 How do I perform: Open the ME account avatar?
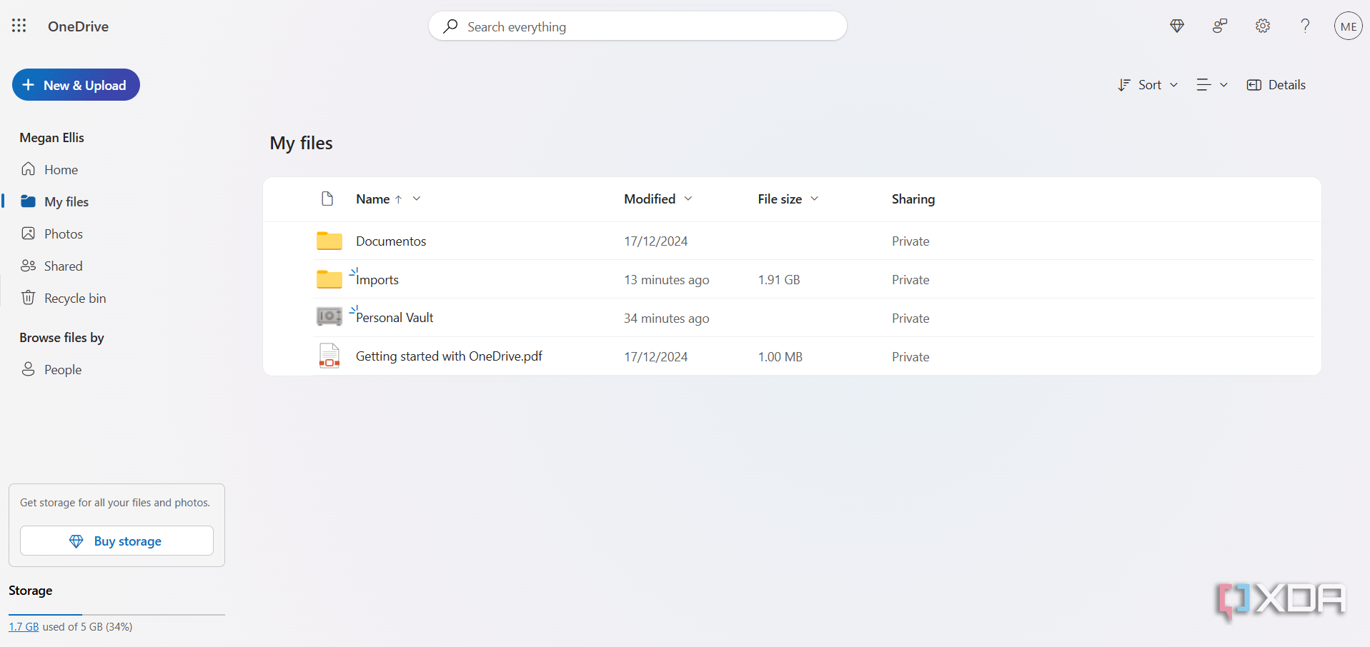click(x=1348, y=26)
